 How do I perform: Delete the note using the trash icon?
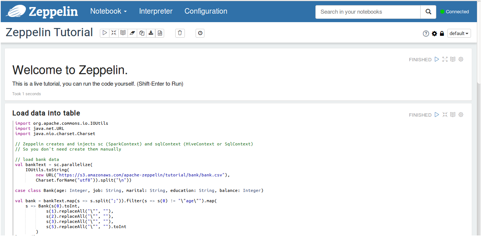pyautogui.click(x=180, y=33)
